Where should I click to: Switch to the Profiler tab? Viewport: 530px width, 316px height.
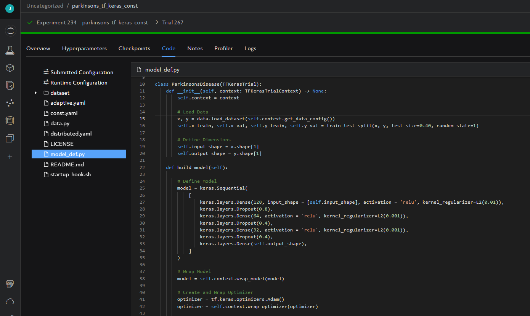pos(223,48)
